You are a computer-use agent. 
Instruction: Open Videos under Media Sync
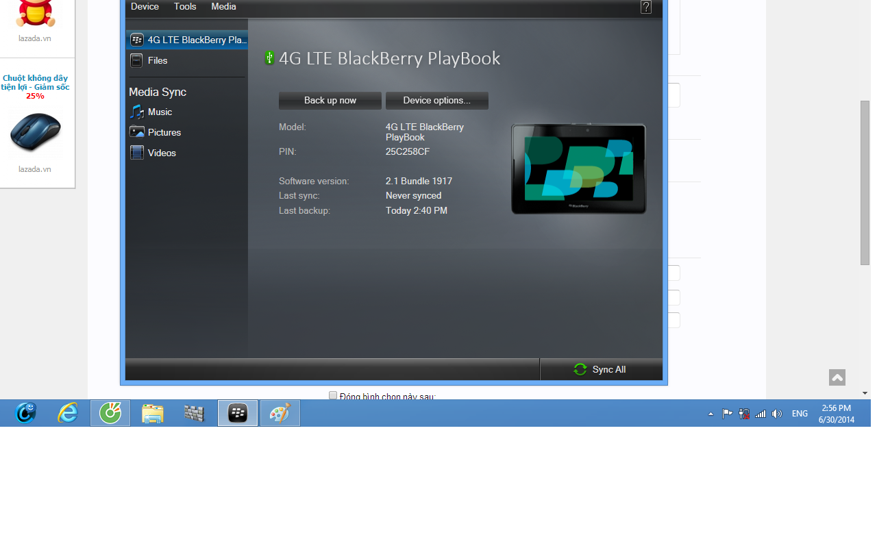tap(162, 153)
